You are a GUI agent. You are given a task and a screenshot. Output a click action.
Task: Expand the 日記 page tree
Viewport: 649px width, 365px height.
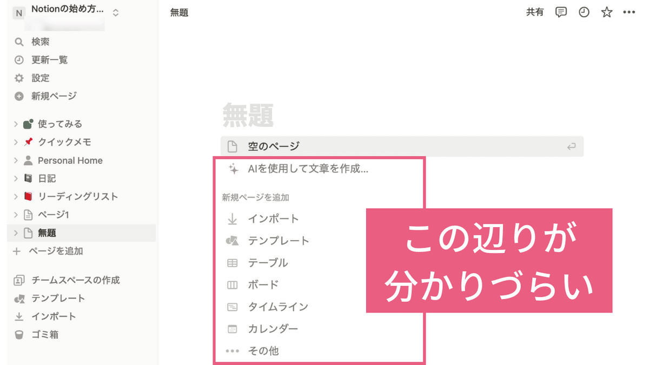(x=16, y=178)
